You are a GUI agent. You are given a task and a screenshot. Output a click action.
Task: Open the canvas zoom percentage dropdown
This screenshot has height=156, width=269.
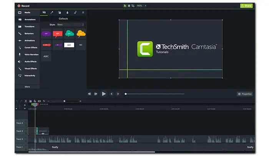coord(142,6)
